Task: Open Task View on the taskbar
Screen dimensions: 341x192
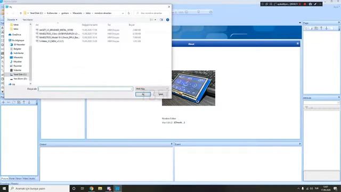Action: [x=83, y=188]
